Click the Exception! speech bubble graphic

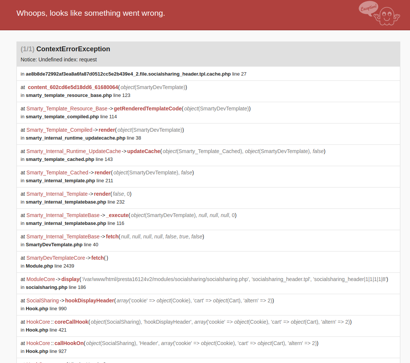[x=368, y=8]
